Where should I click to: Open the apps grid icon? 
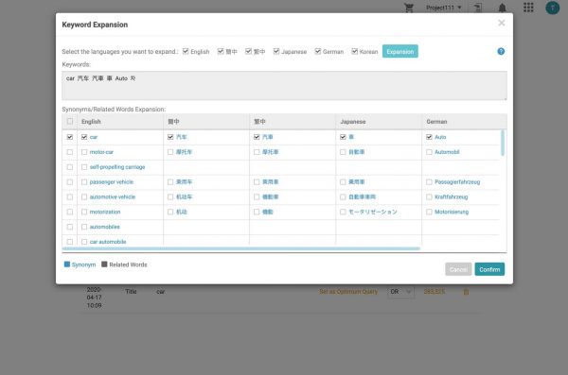[x=528, y=8]
